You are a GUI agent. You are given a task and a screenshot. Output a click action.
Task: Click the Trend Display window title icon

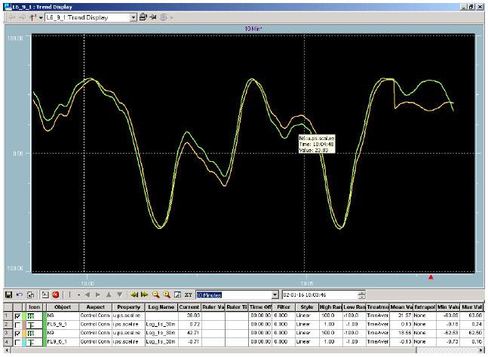point(8,7)
